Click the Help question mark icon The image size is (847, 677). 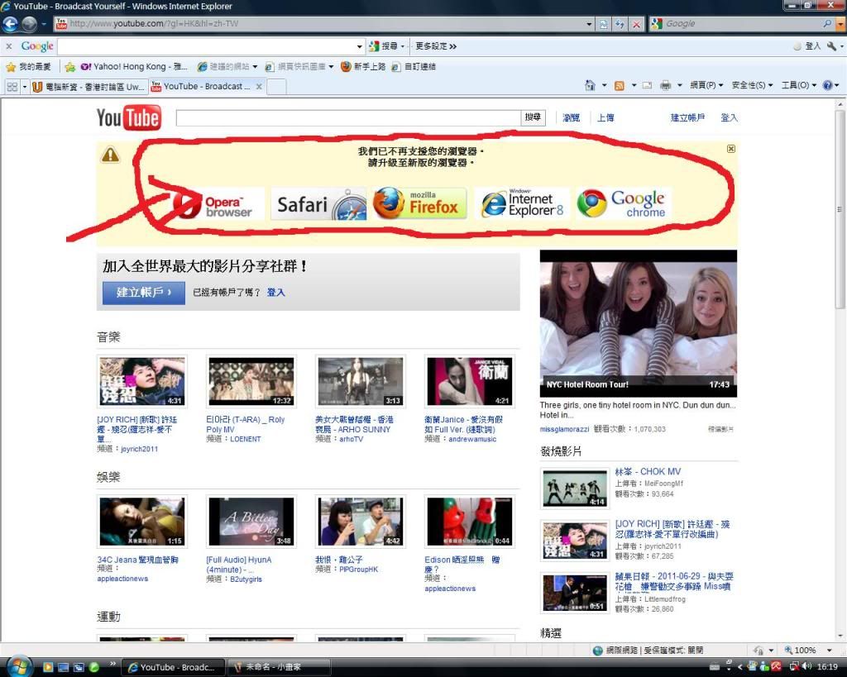pyautogui.click(x=827, y=85)
